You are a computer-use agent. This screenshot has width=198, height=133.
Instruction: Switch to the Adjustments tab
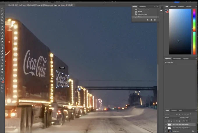tap(177, 59)
